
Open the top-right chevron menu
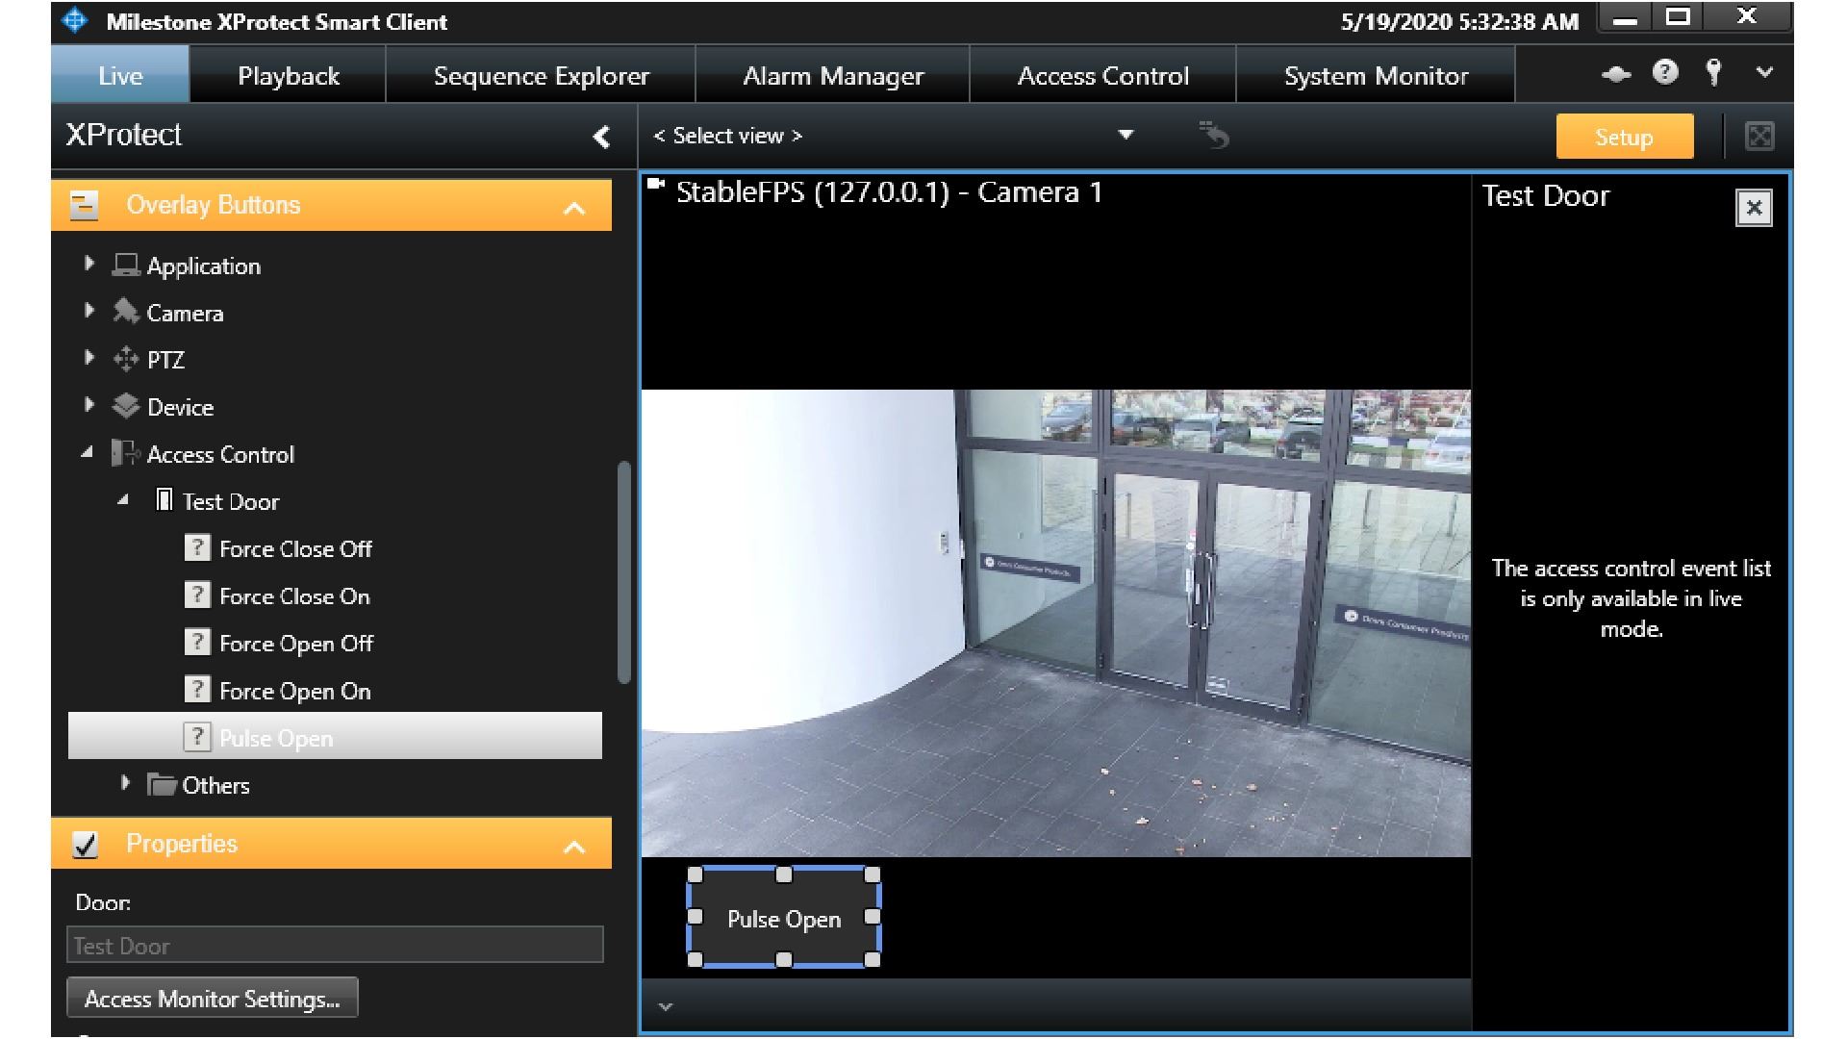click(x=1764, y=72)
